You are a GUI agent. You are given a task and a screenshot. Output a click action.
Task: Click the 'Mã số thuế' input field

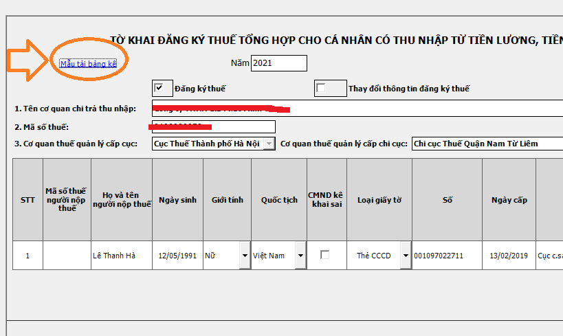[x=214, y=126]
